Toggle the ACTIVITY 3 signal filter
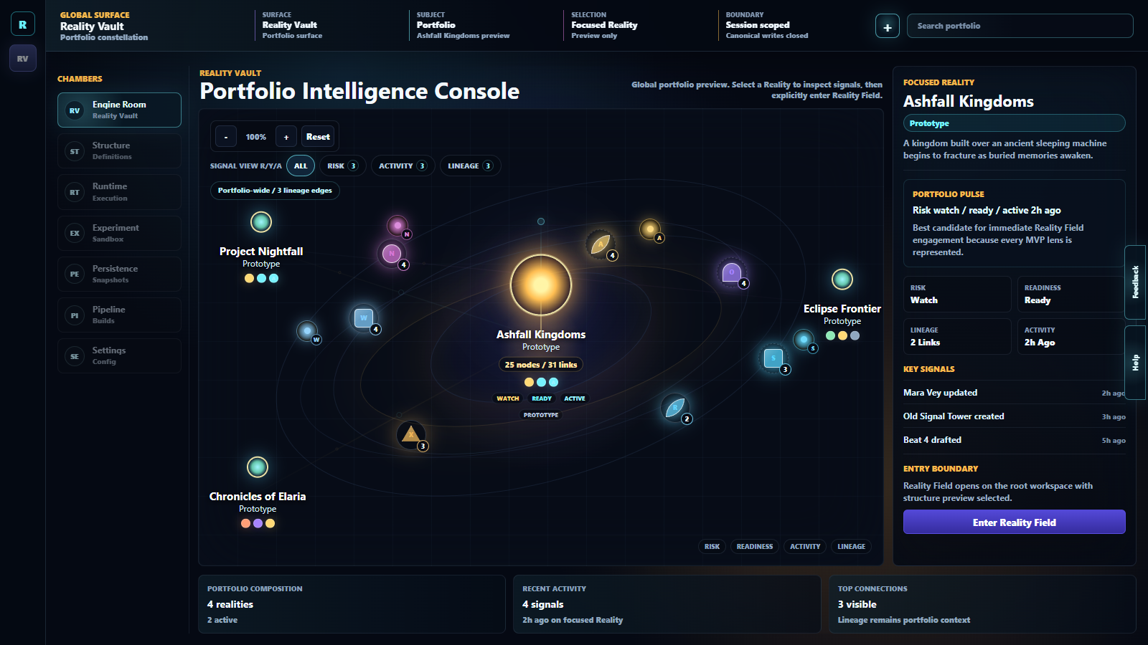This screenshot has height=645, width=1148. tap(403, 166)
